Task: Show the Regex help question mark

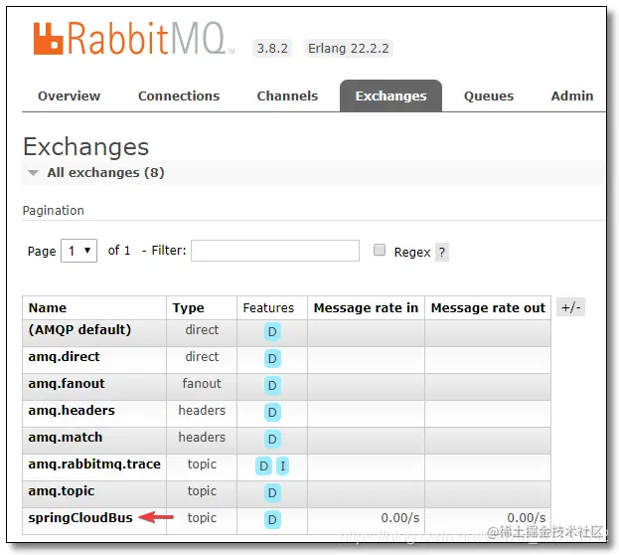Action: coord(442,252)
